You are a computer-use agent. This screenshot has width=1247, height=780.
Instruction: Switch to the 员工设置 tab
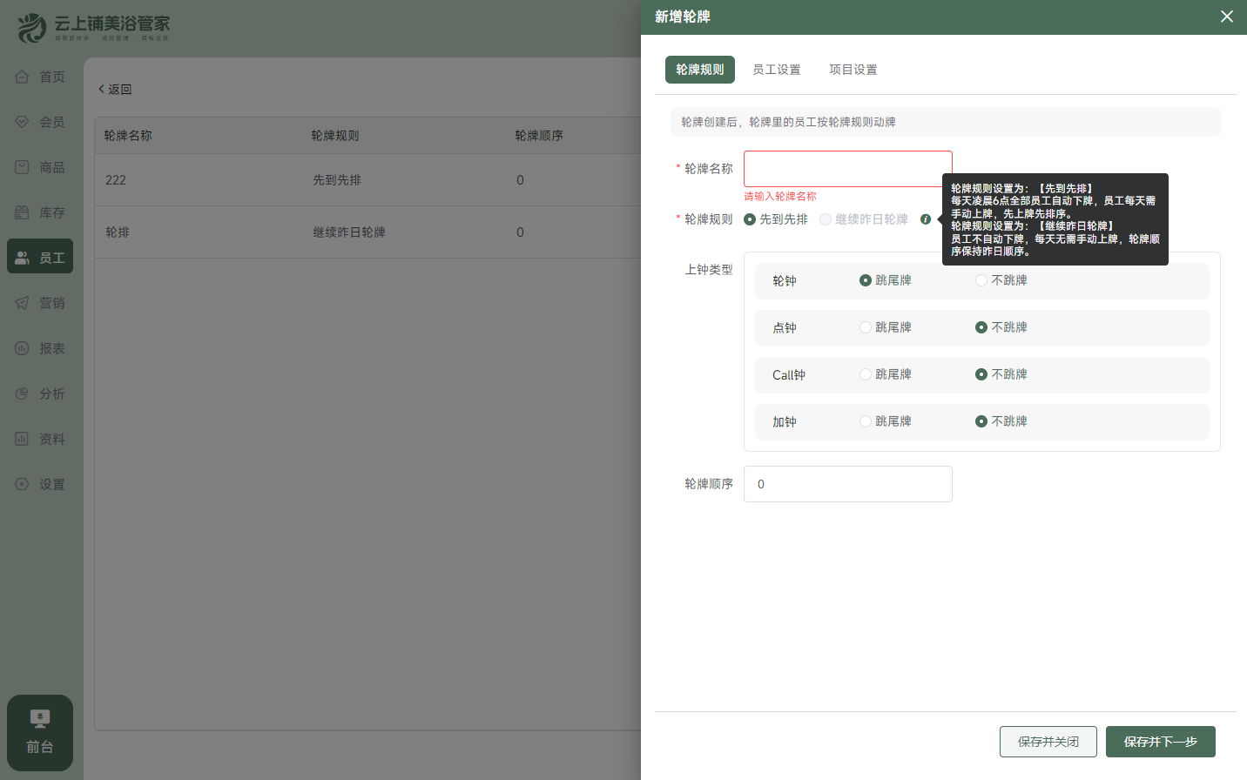776,69
